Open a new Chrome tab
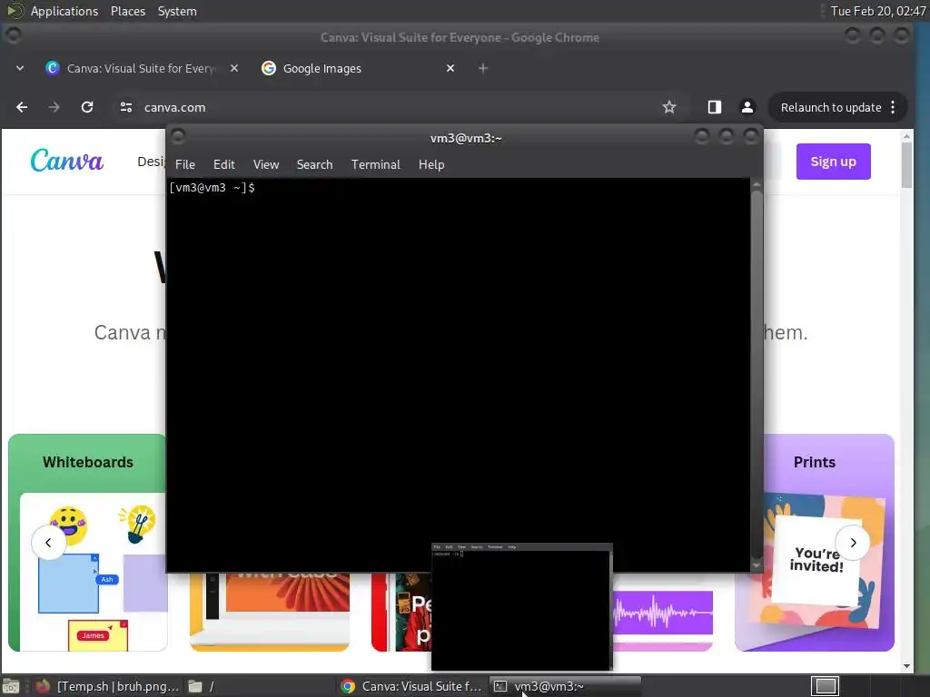 [483, 69]
